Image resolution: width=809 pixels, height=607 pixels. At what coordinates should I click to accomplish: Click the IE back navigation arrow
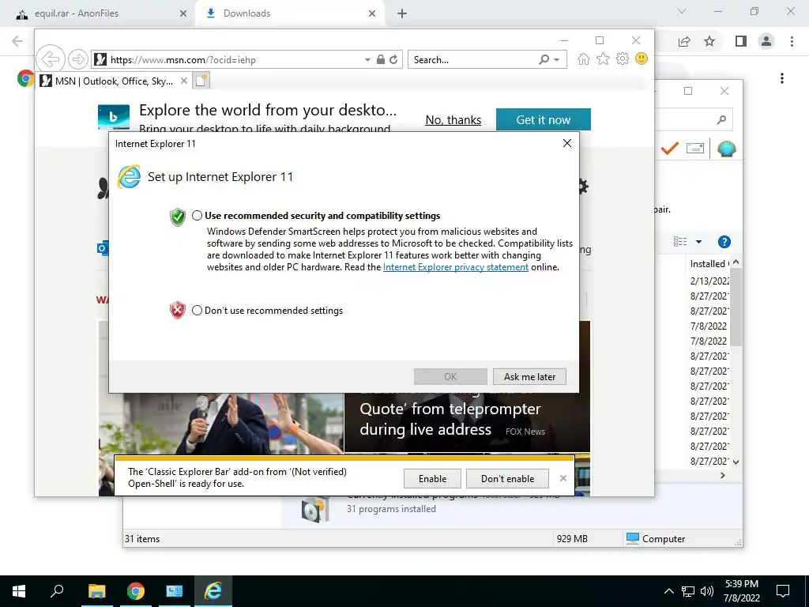pos(51,59)
